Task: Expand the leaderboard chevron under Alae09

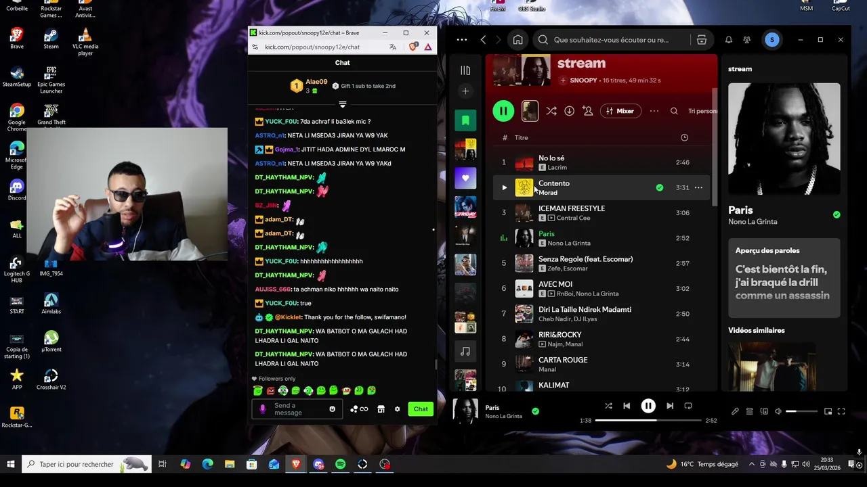Action: tap(343, 104)
